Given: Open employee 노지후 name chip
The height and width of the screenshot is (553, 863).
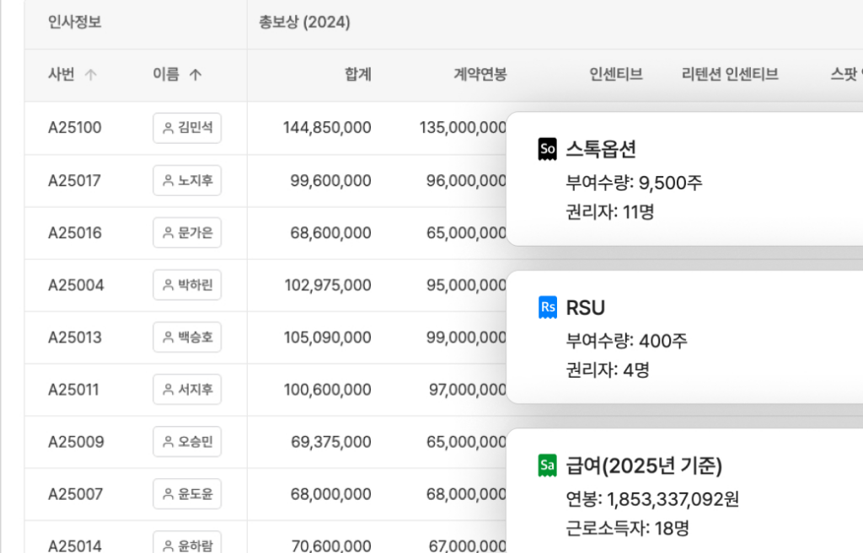Looking at the screenshot, I should click(187, 180).
